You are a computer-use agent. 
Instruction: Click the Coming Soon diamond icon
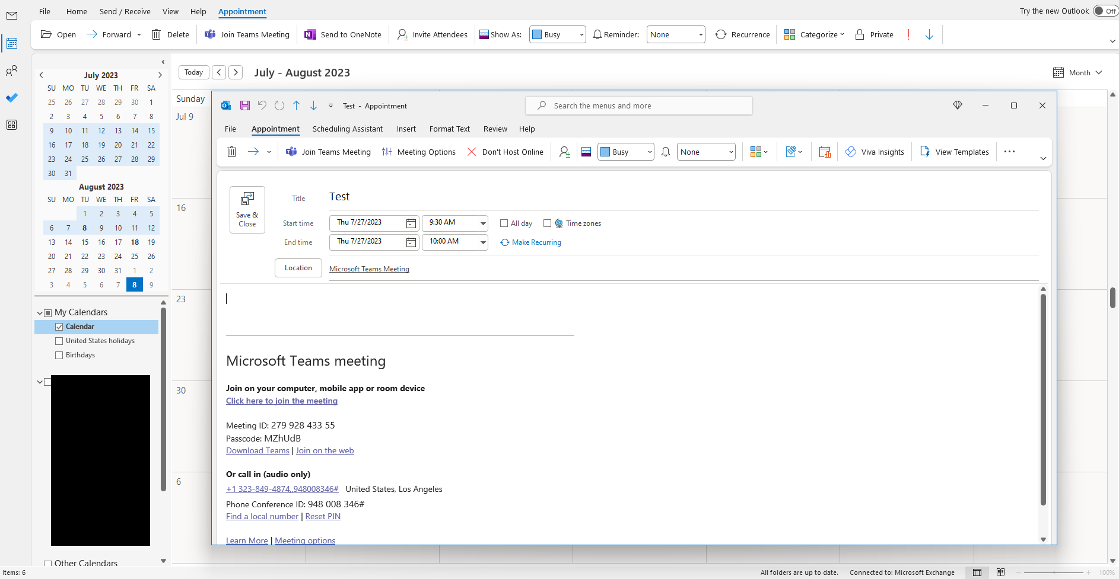pos(957,105)
